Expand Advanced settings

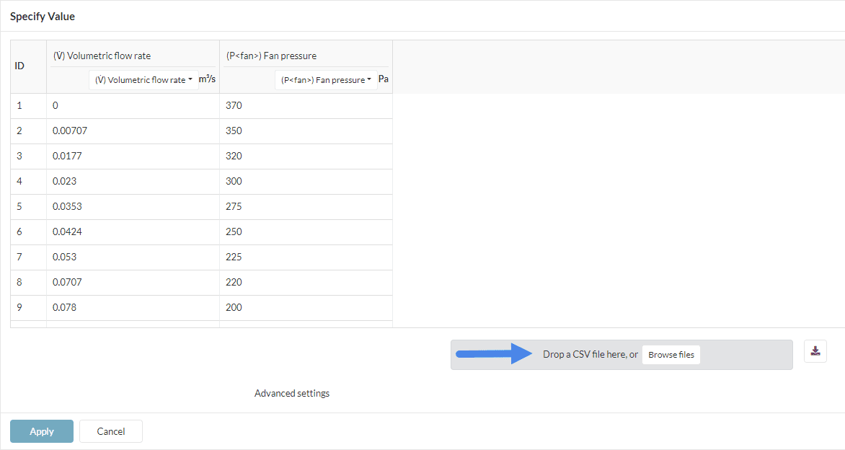coord(292,393)
